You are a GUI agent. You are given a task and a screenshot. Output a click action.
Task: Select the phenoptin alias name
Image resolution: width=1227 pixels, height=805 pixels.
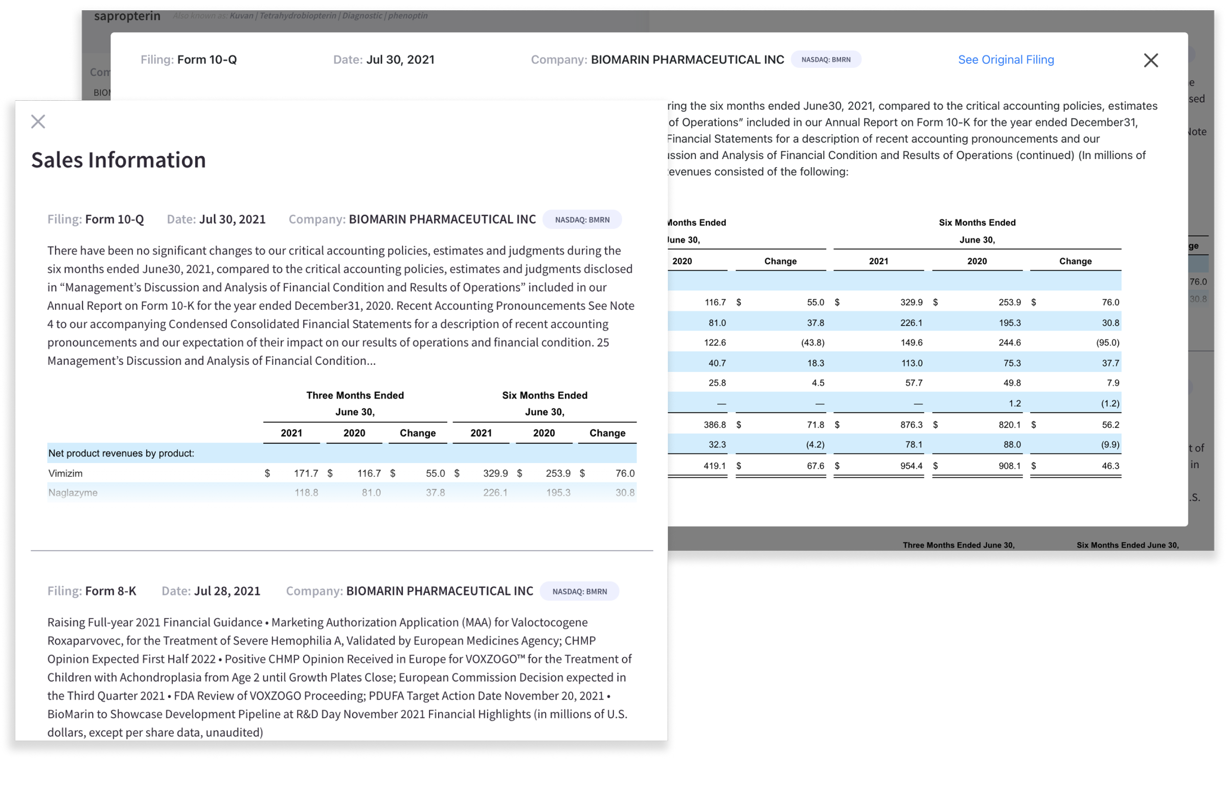407,15
